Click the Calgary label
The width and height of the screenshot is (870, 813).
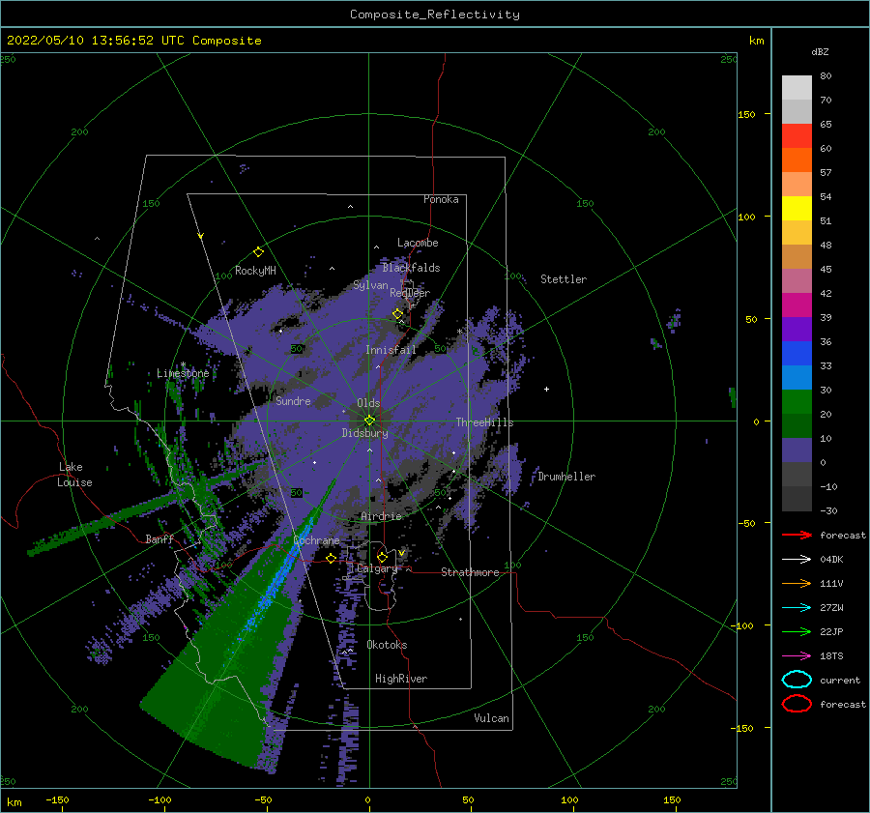[377, 568]
